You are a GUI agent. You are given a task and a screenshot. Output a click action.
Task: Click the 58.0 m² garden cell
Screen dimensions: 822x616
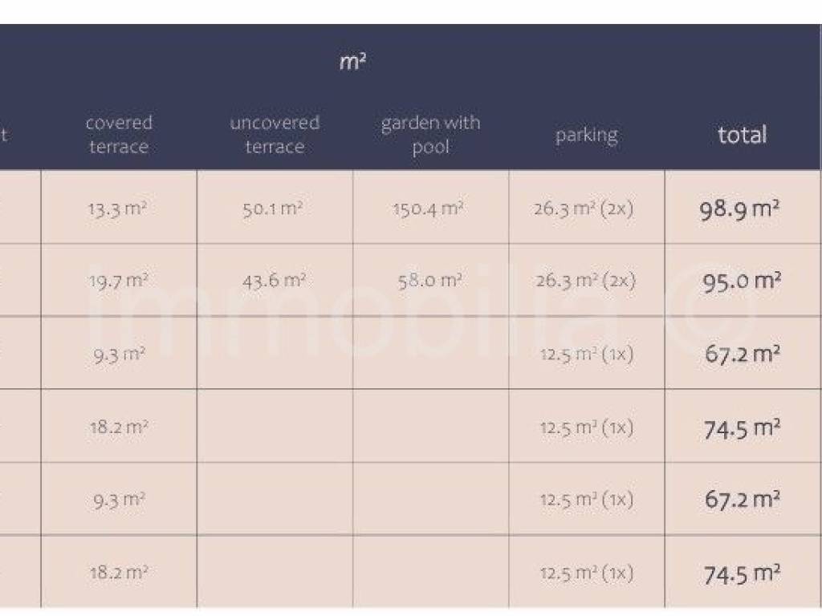coord(429,281)
